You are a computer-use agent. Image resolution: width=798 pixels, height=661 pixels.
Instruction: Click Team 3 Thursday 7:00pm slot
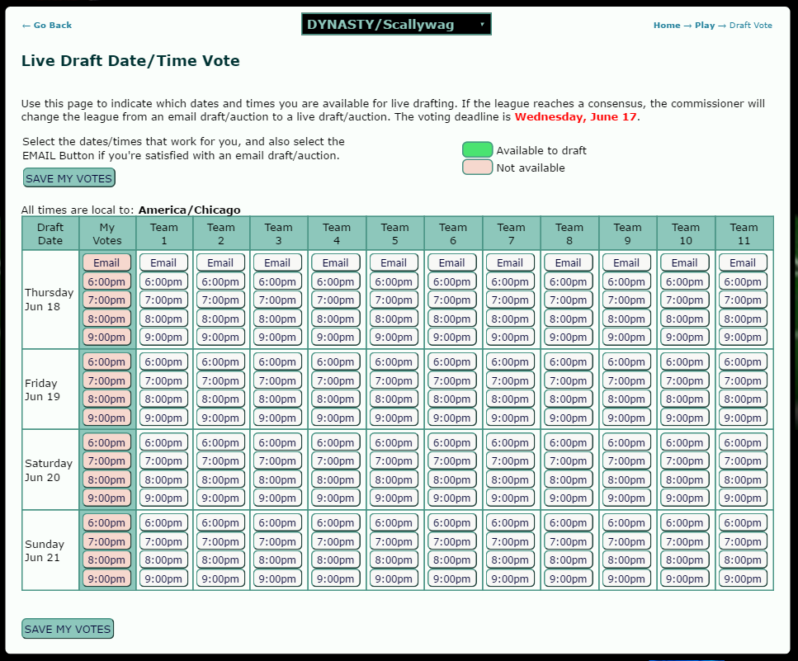point(277,300)
